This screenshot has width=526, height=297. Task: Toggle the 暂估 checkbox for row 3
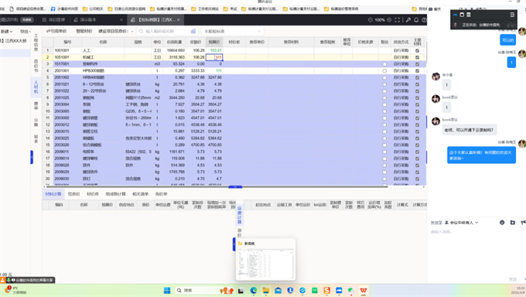pos(384,64)
